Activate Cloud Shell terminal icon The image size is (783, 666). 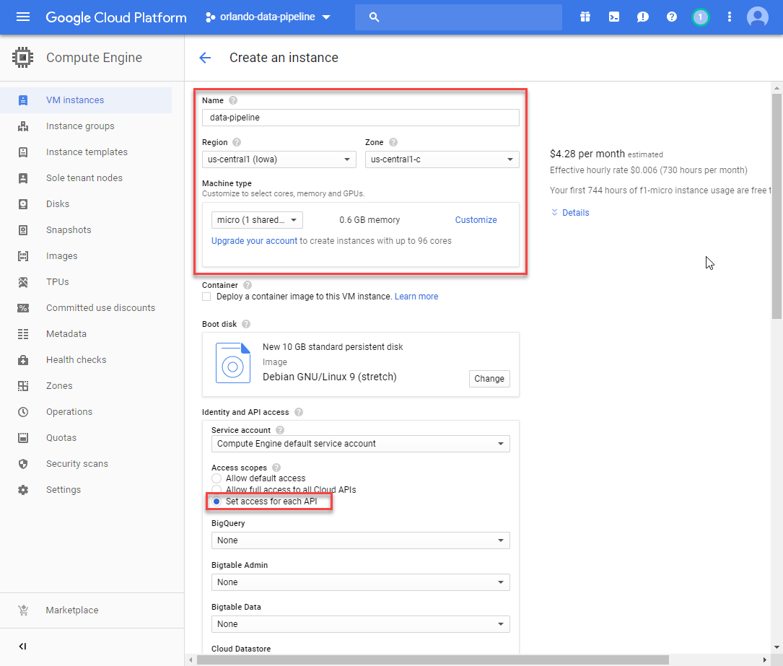tap(613, 17)
